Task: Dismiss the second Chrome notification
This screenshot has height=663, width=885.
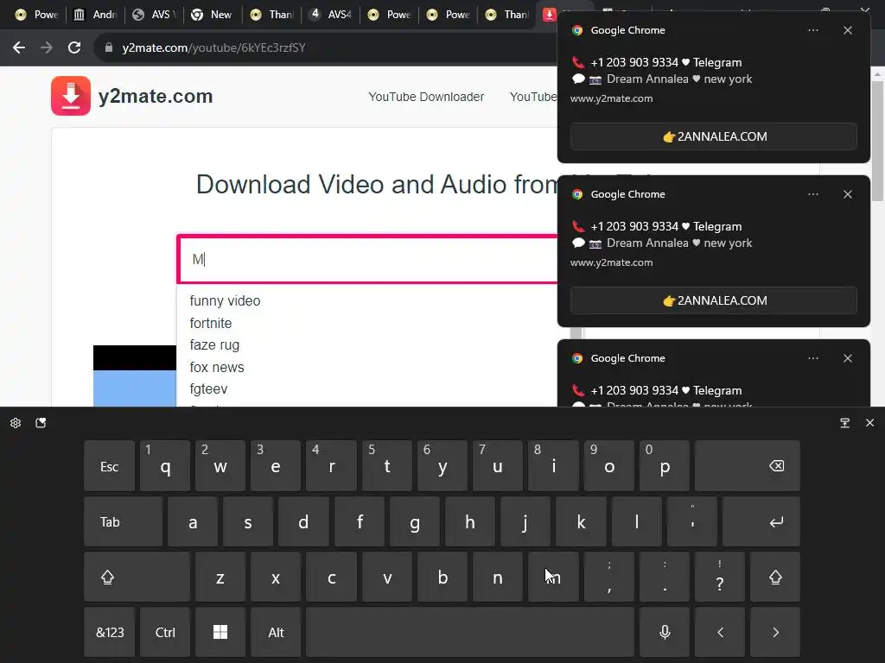Action: pyautogui.click(x=847, y=194)
